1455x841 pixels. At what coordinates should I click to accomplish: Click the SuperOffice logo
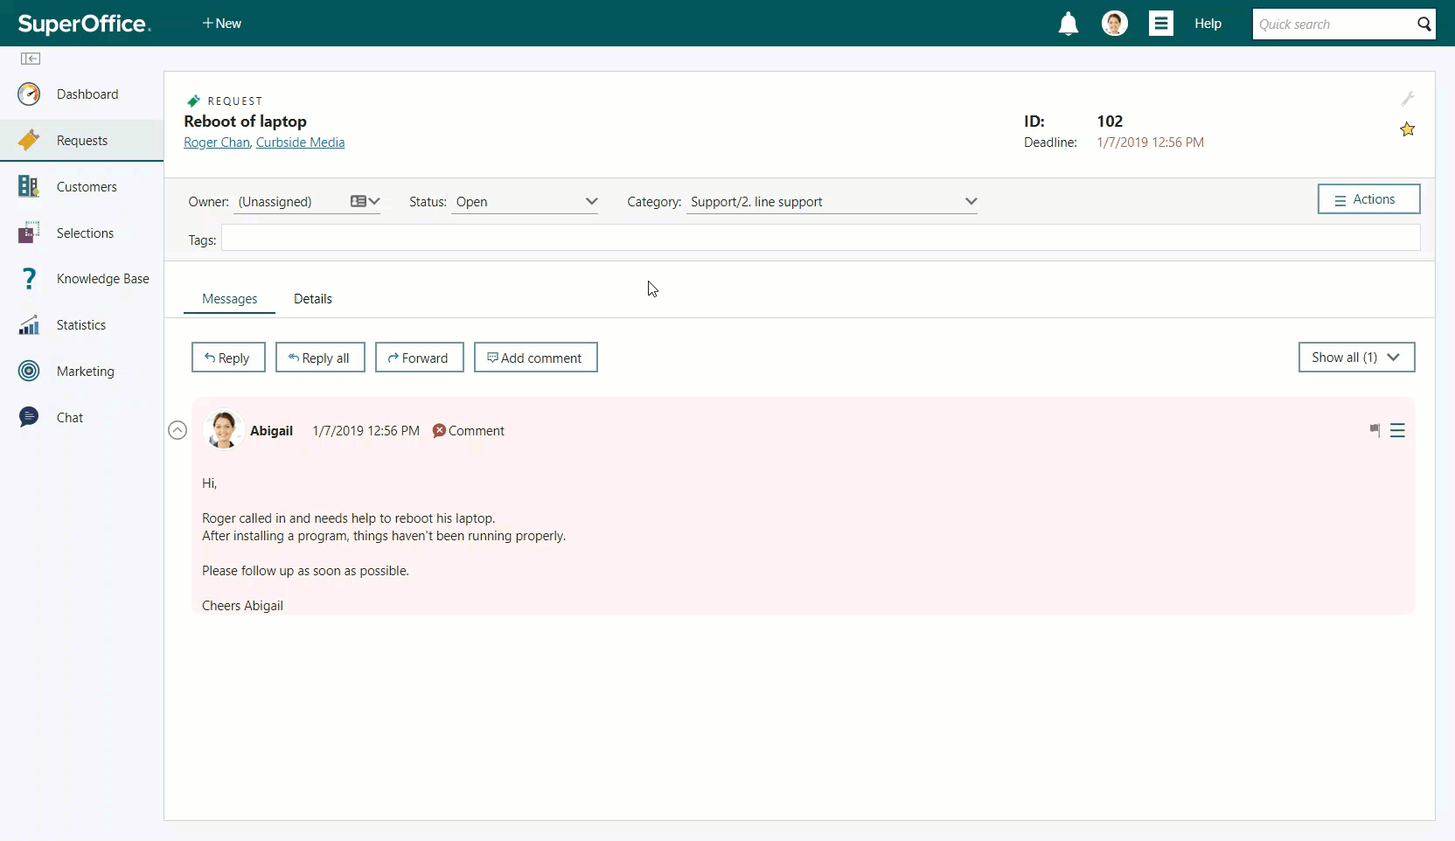coord(84,24)
